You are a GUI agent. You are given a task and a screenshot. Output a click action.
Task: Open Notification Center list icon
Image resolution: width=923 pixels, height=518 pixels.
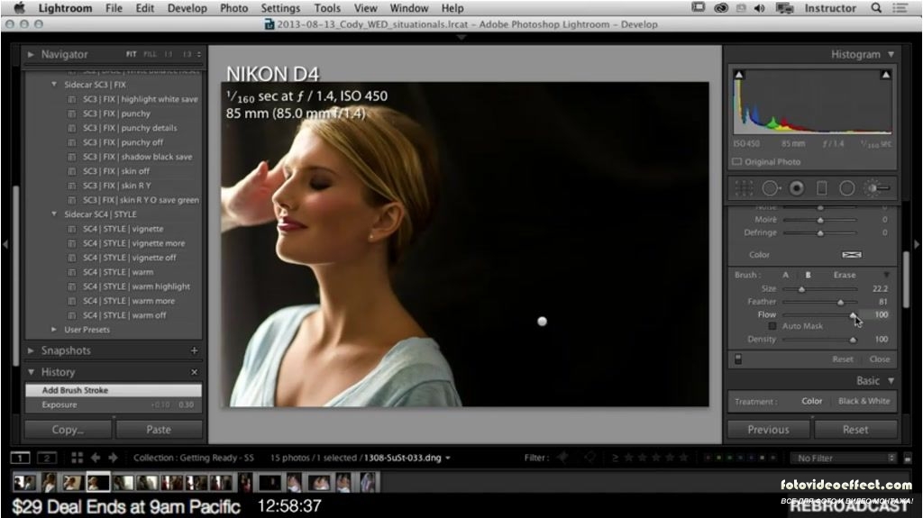click(900, 8)
